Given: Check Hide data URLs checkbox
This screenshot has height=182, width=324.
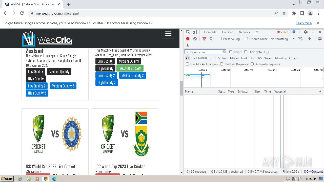Looking at the screenshot, I should click(246, 52).
